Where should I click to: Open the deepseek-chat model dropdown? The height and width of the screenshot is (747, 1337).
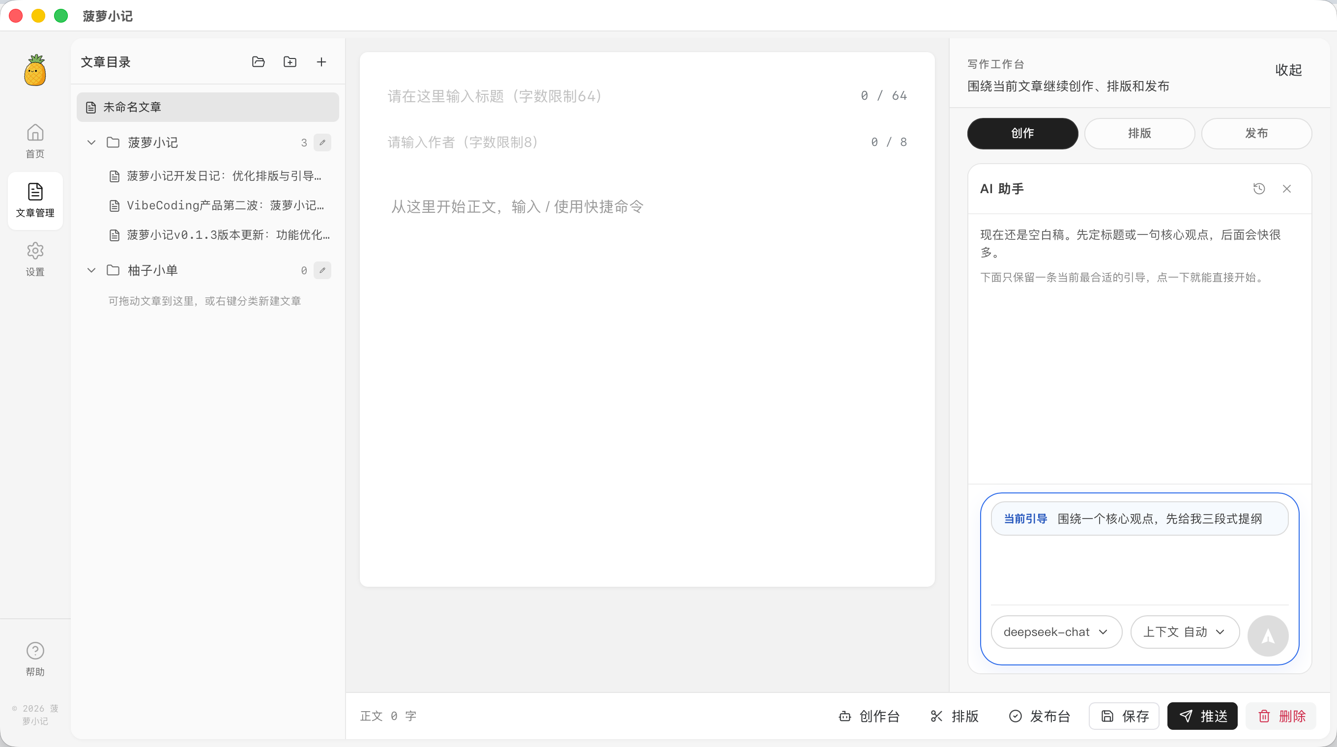pyautogui.click(x=1056, y=632)
